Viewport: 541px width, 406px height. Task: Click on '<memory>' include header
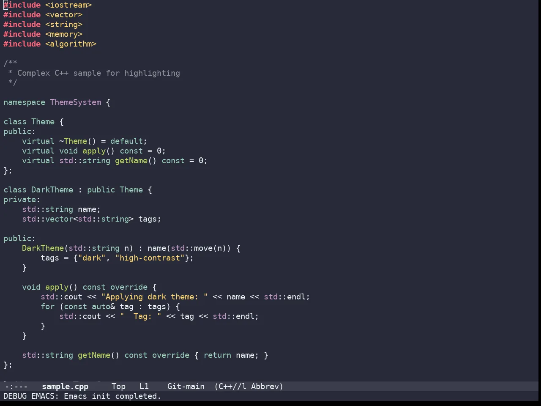pyautogui.click(x=64, y=34)
